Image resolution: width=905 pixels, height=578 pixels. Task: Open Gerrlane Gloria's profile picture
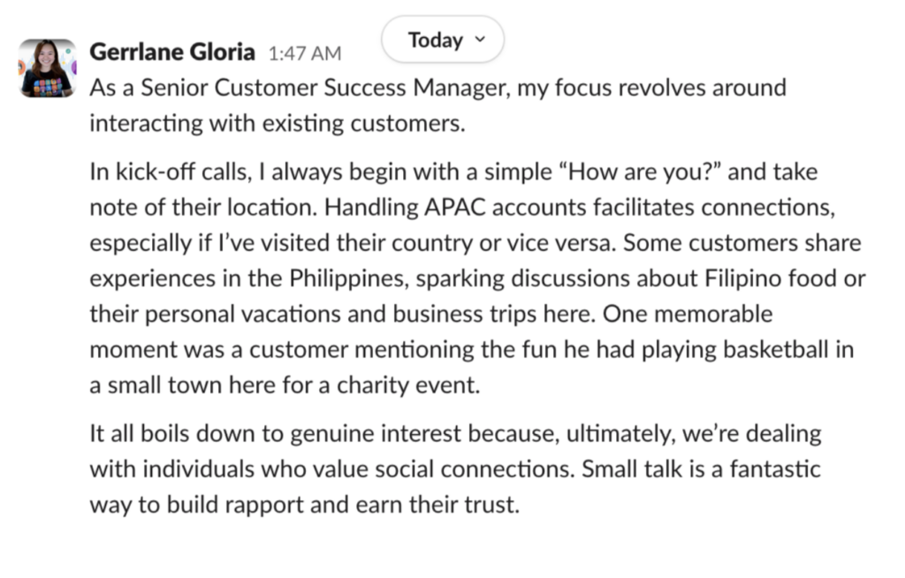point(47,68)
